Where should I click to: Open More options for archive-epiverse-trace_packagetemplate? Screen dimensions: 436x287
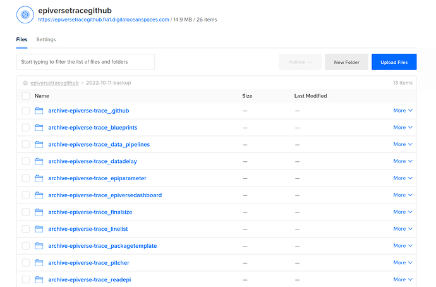[403, 245]
